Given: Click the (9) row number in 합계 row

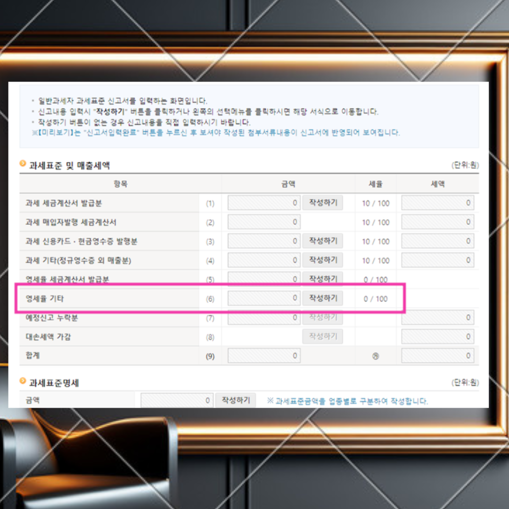Looking at the screenshot, I should [210, 356].
